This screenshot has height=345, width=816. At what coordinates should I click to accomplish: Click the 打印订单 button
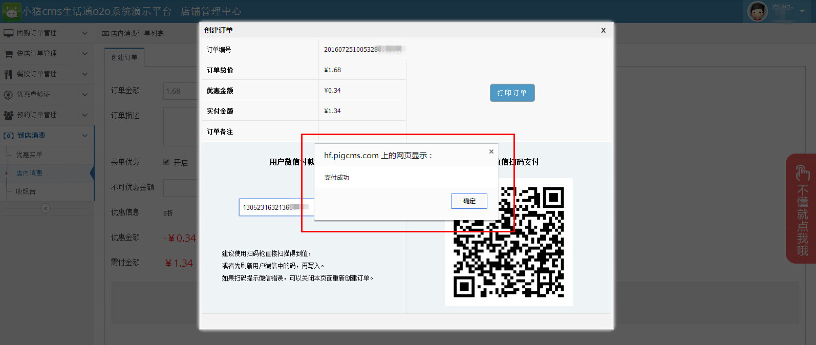click(512, 93)
